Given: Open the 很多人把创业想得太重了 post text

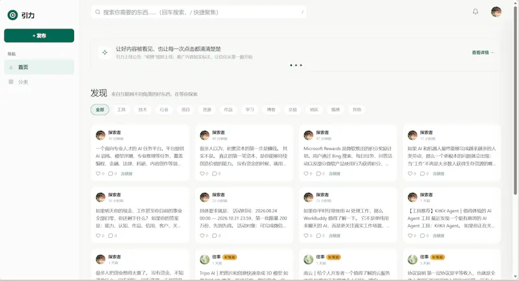Looking at the screenshot, I should pyautogui.click(x=139, y=275).
